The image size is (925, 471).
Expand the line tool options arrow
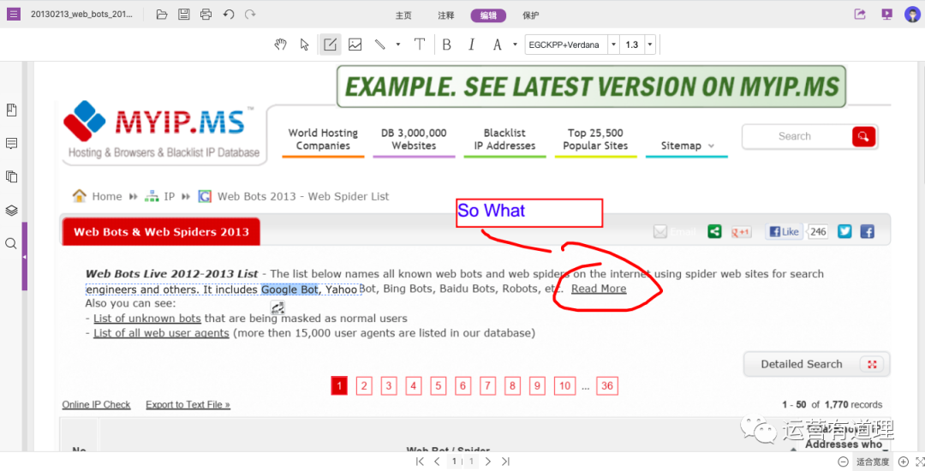[x=397, y=45]
